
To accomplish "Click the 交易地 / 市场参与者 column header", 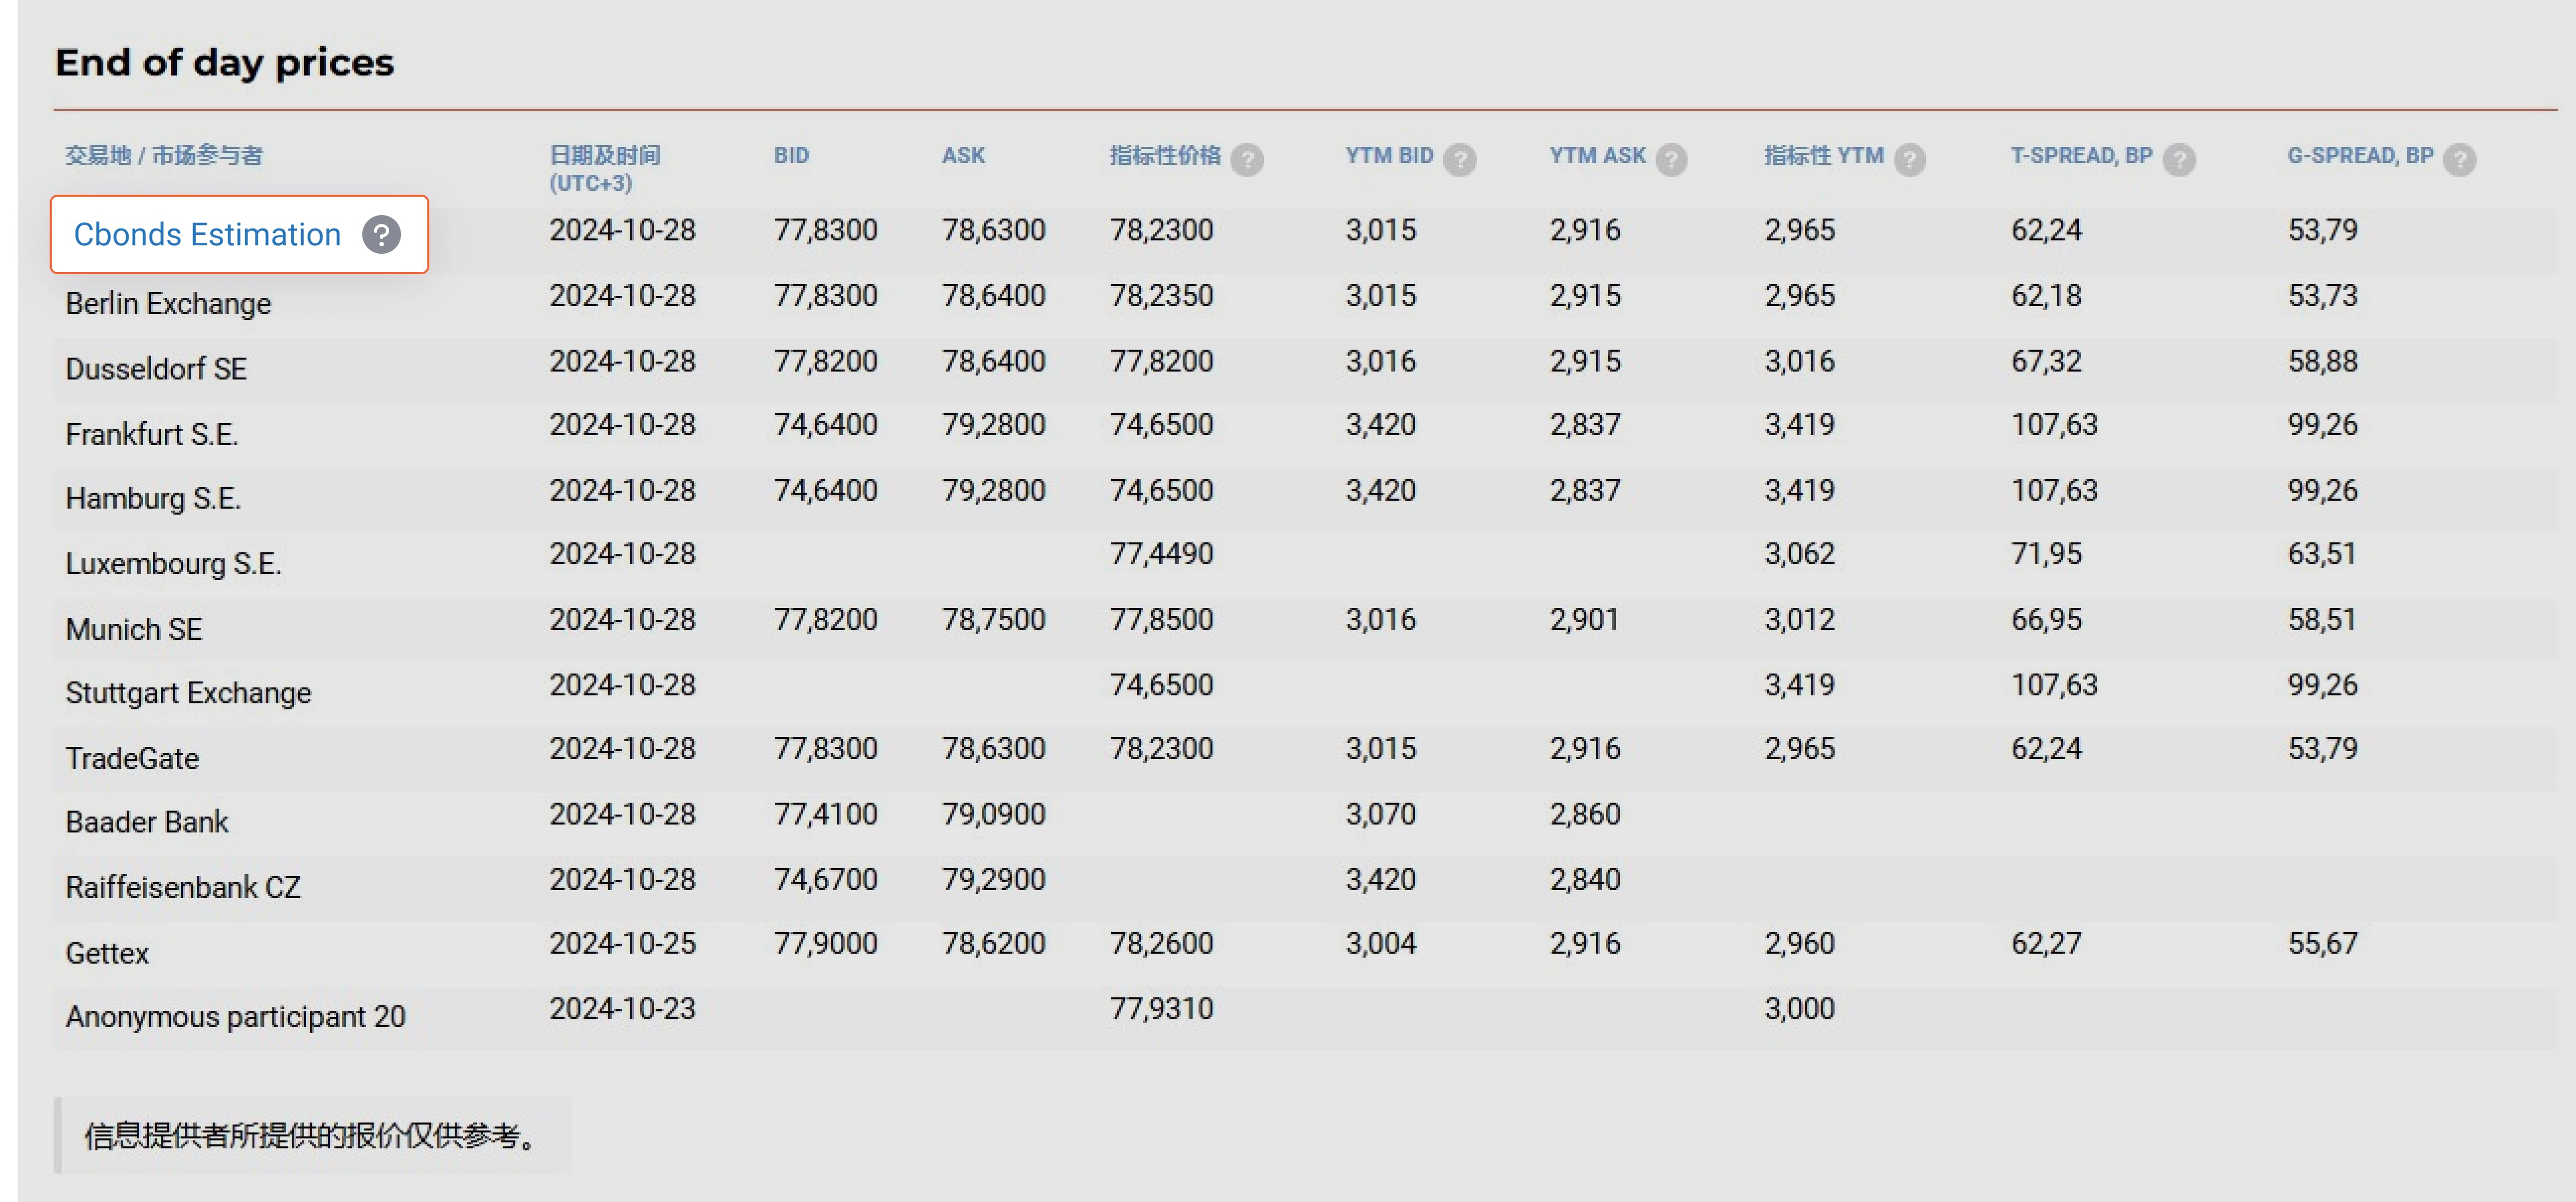I will [164, 155].
